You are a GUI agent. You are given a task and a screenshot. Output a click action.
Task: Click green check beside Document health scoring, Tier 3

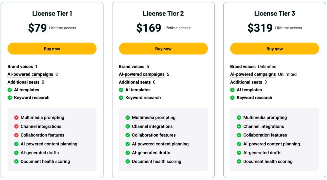point(239,162)
